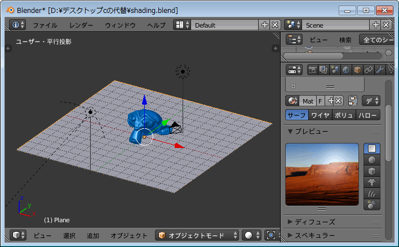
Task: Expand the material slot list with plus
Action: [x=293, y=87]
